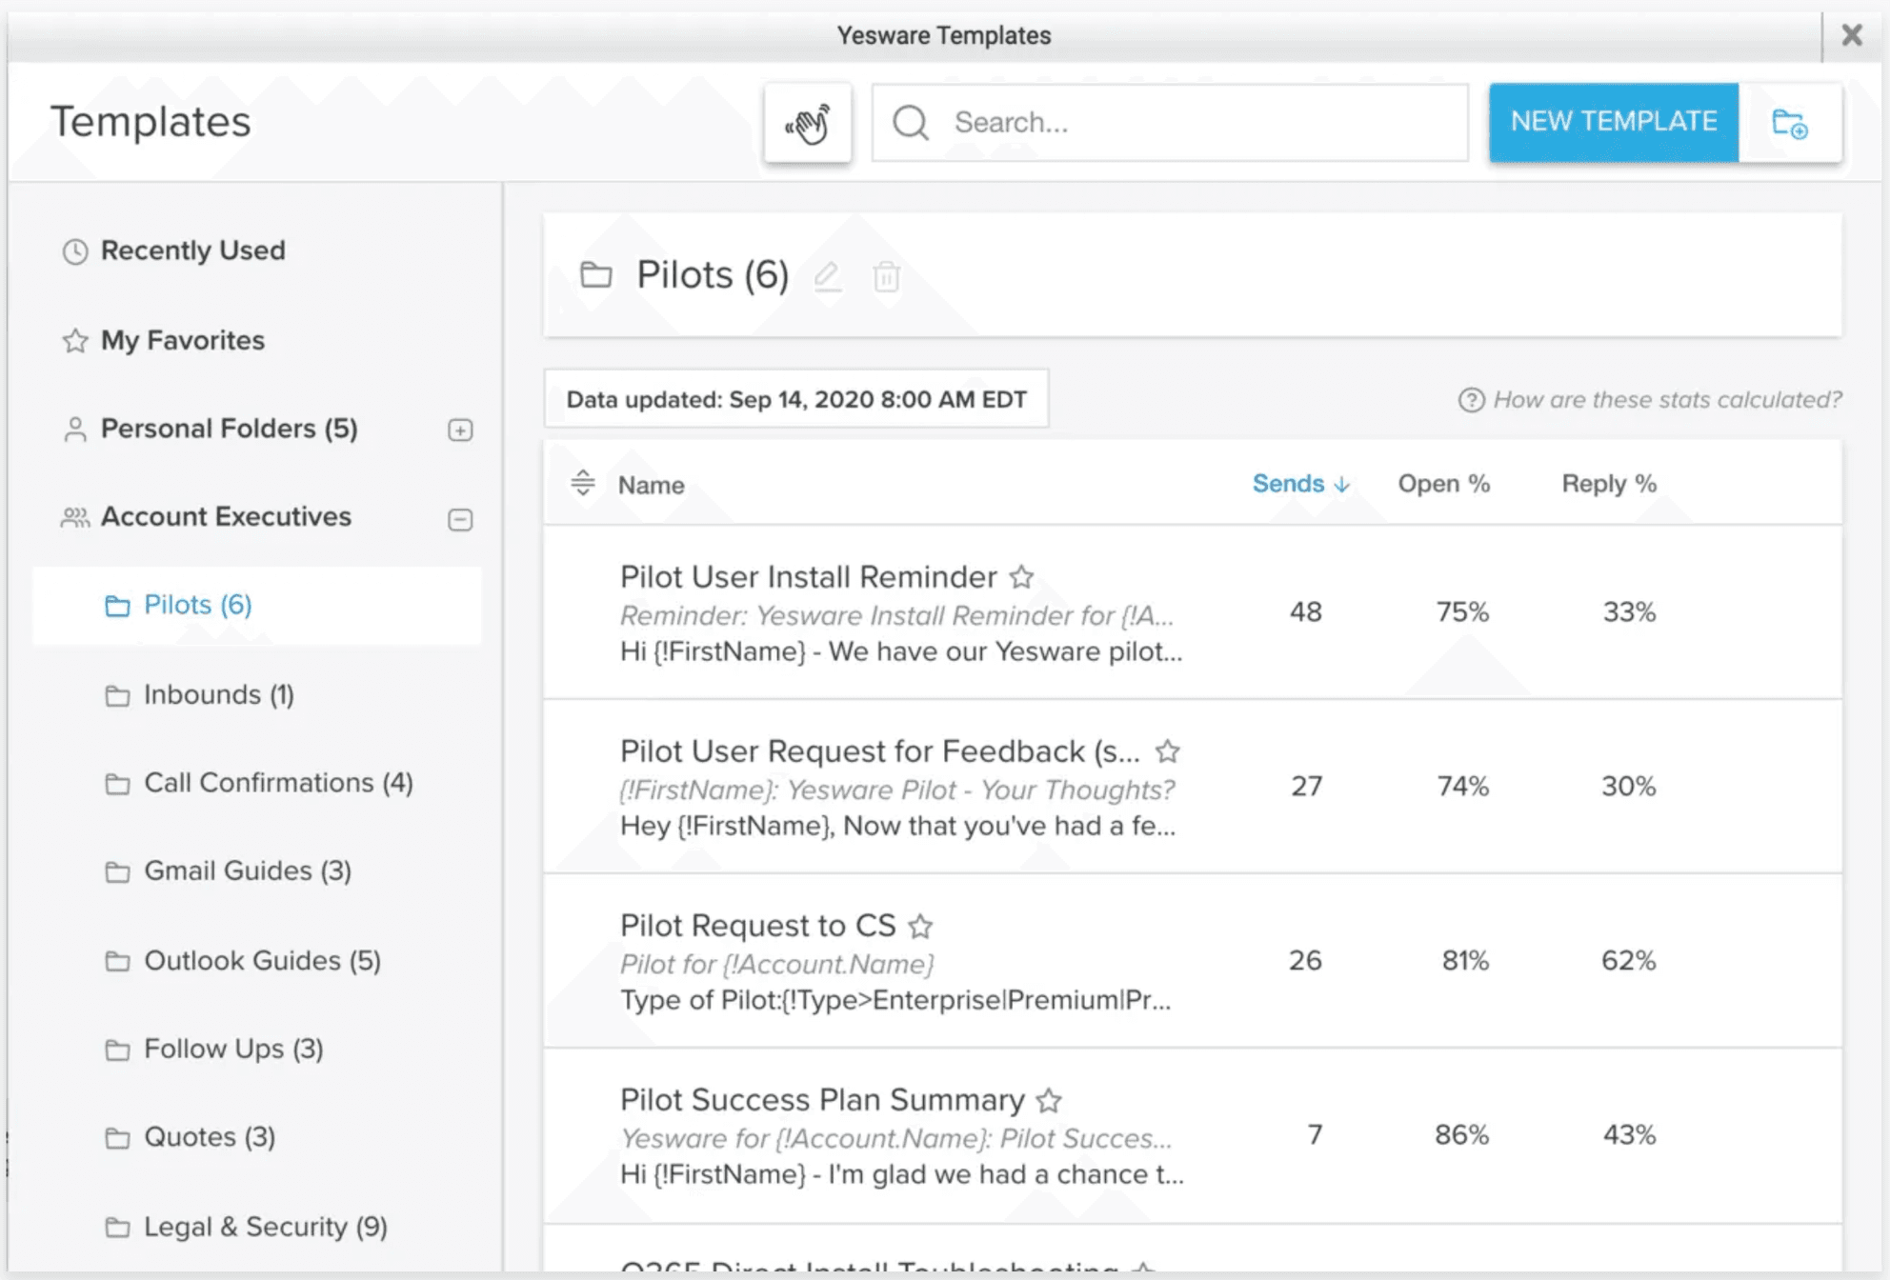Expand the Personal Folders section
Image resolution: width=1890 pixels, height=1280 pixels.
461,430
